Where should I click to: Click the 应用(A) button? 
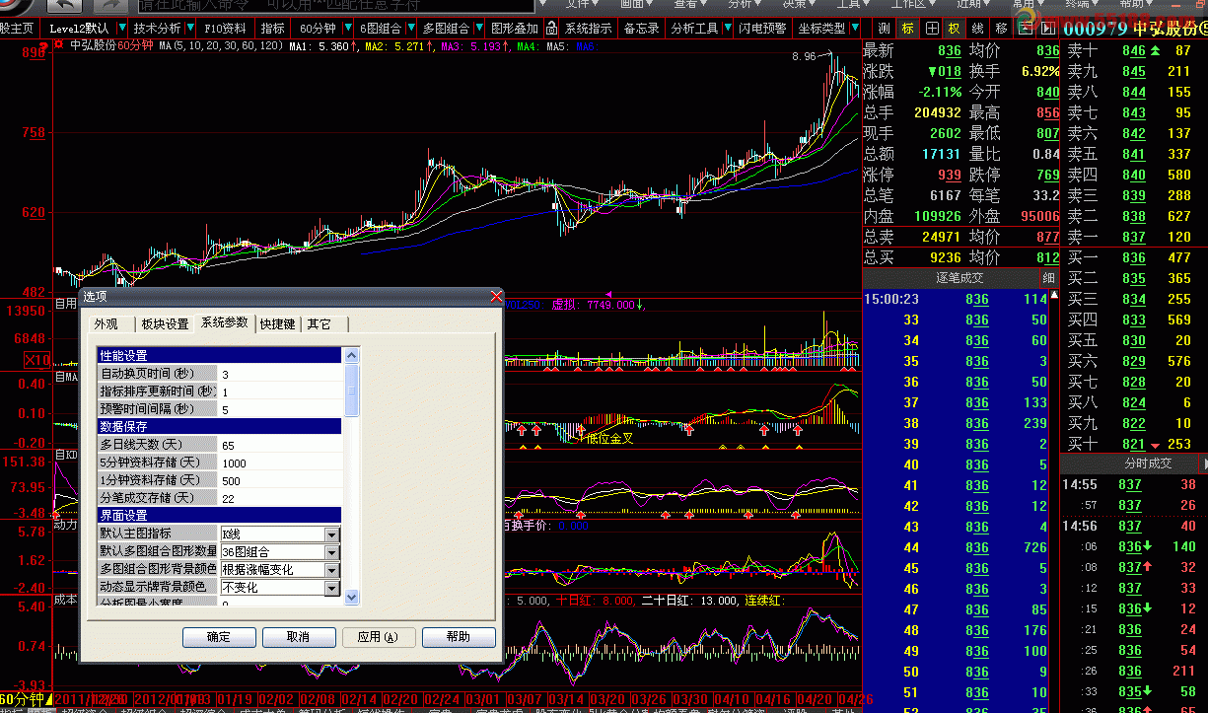click(x=378, y=637)
